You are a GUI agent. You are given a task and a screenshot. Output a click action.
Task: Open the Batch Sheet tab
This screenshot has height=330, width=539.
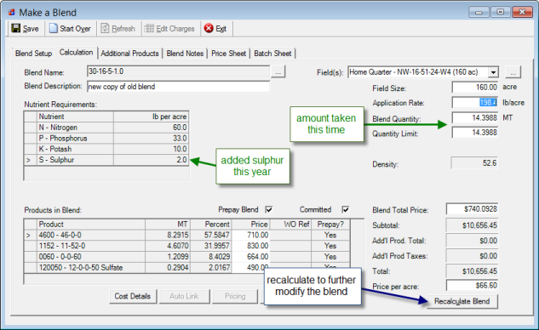pos(272,54)
